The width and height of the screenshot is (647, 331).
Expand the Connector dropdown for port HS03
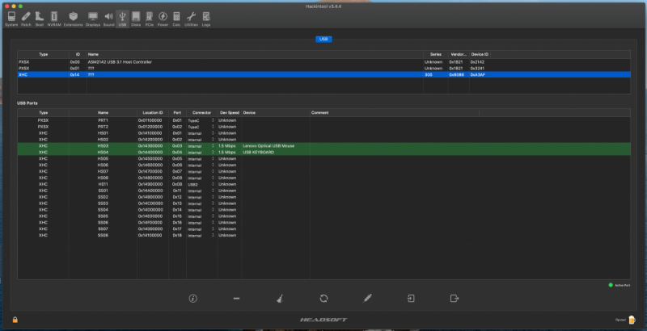[201, 145]
